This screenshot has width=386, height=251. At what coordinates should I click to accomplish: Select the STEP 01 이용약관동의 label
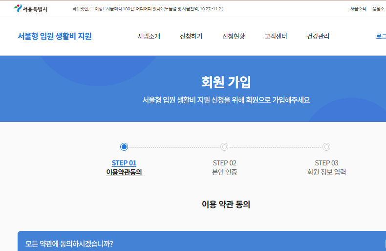click(124, 167)
